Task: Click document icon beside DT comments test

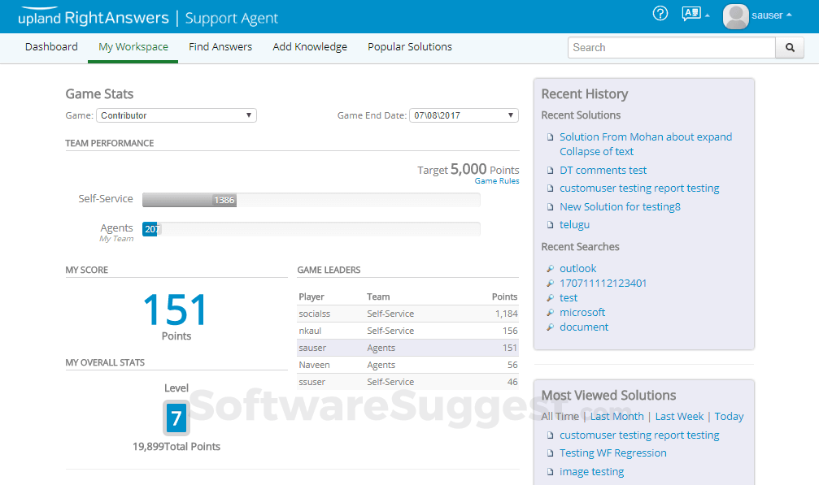Action: coord(550,171)
